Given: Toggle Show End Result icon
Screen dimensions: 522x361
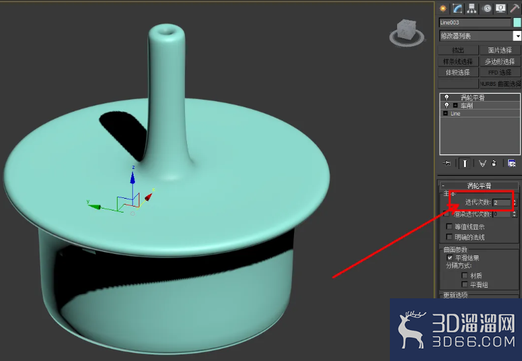Looking at the screenshot, I should point(465,163).
